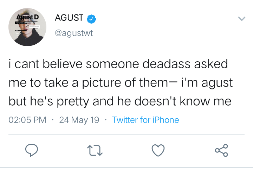Image resolution: width=253 pixels, height=169 pixels.
Task: Open the reply speech bubble icon
Action: tap(32, 150)
